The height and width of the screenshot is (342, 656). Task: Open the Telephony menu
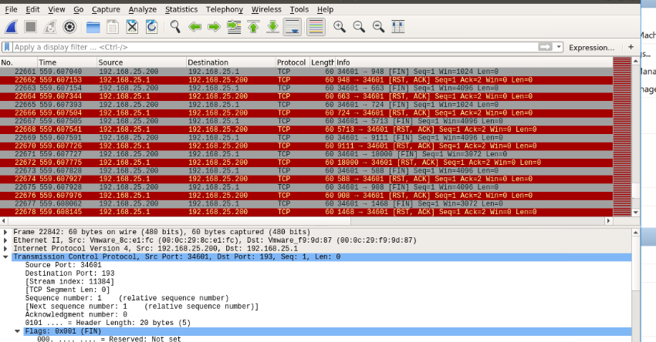tap(225, 9)
